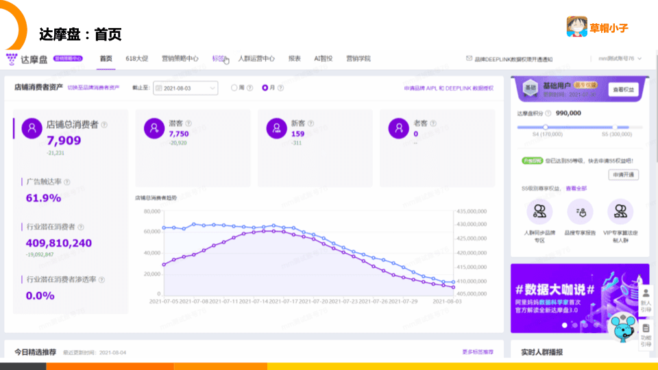658x370 pixels.
Task: Open 618大促 tab
Action: [137, 59]
